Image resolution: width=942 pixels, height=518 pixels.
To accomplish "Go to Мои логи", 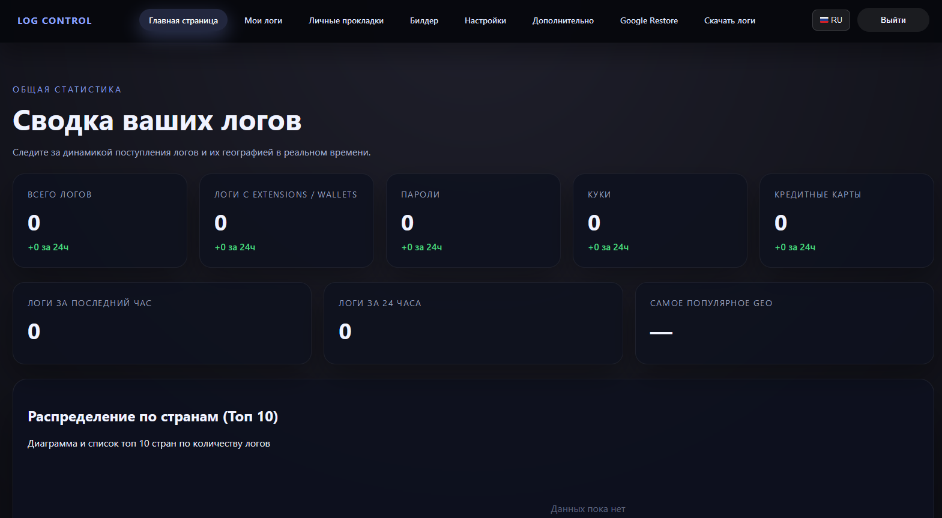I will pos(263,20).
